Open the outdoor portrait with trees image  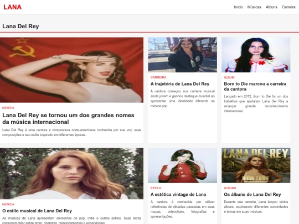click(71, 174)
